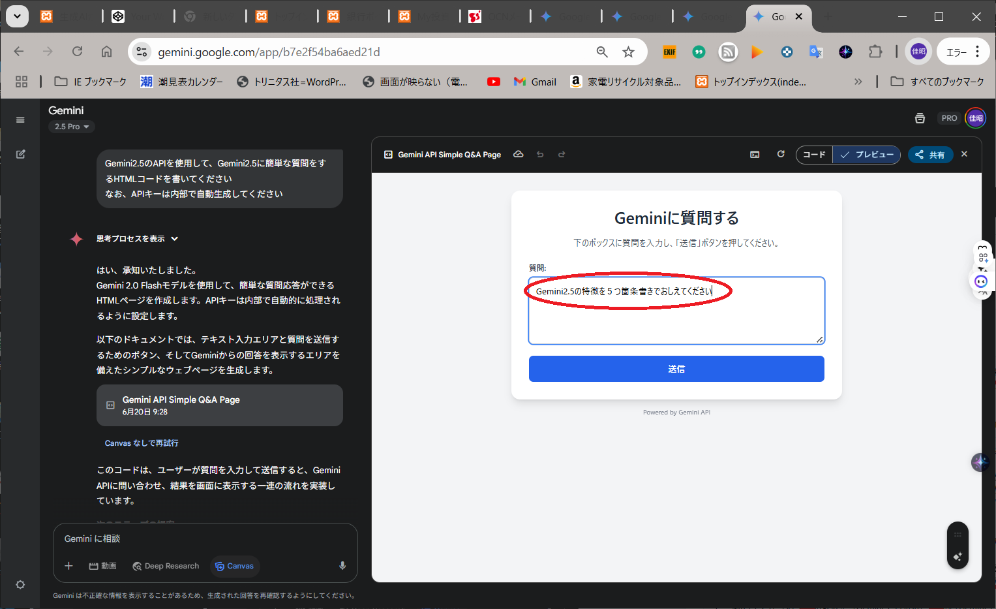The width and height of the screenshot is (996, 609).
Task: Expand 思考プロセスを表示 thinking section
Action: tap(137, 239)
